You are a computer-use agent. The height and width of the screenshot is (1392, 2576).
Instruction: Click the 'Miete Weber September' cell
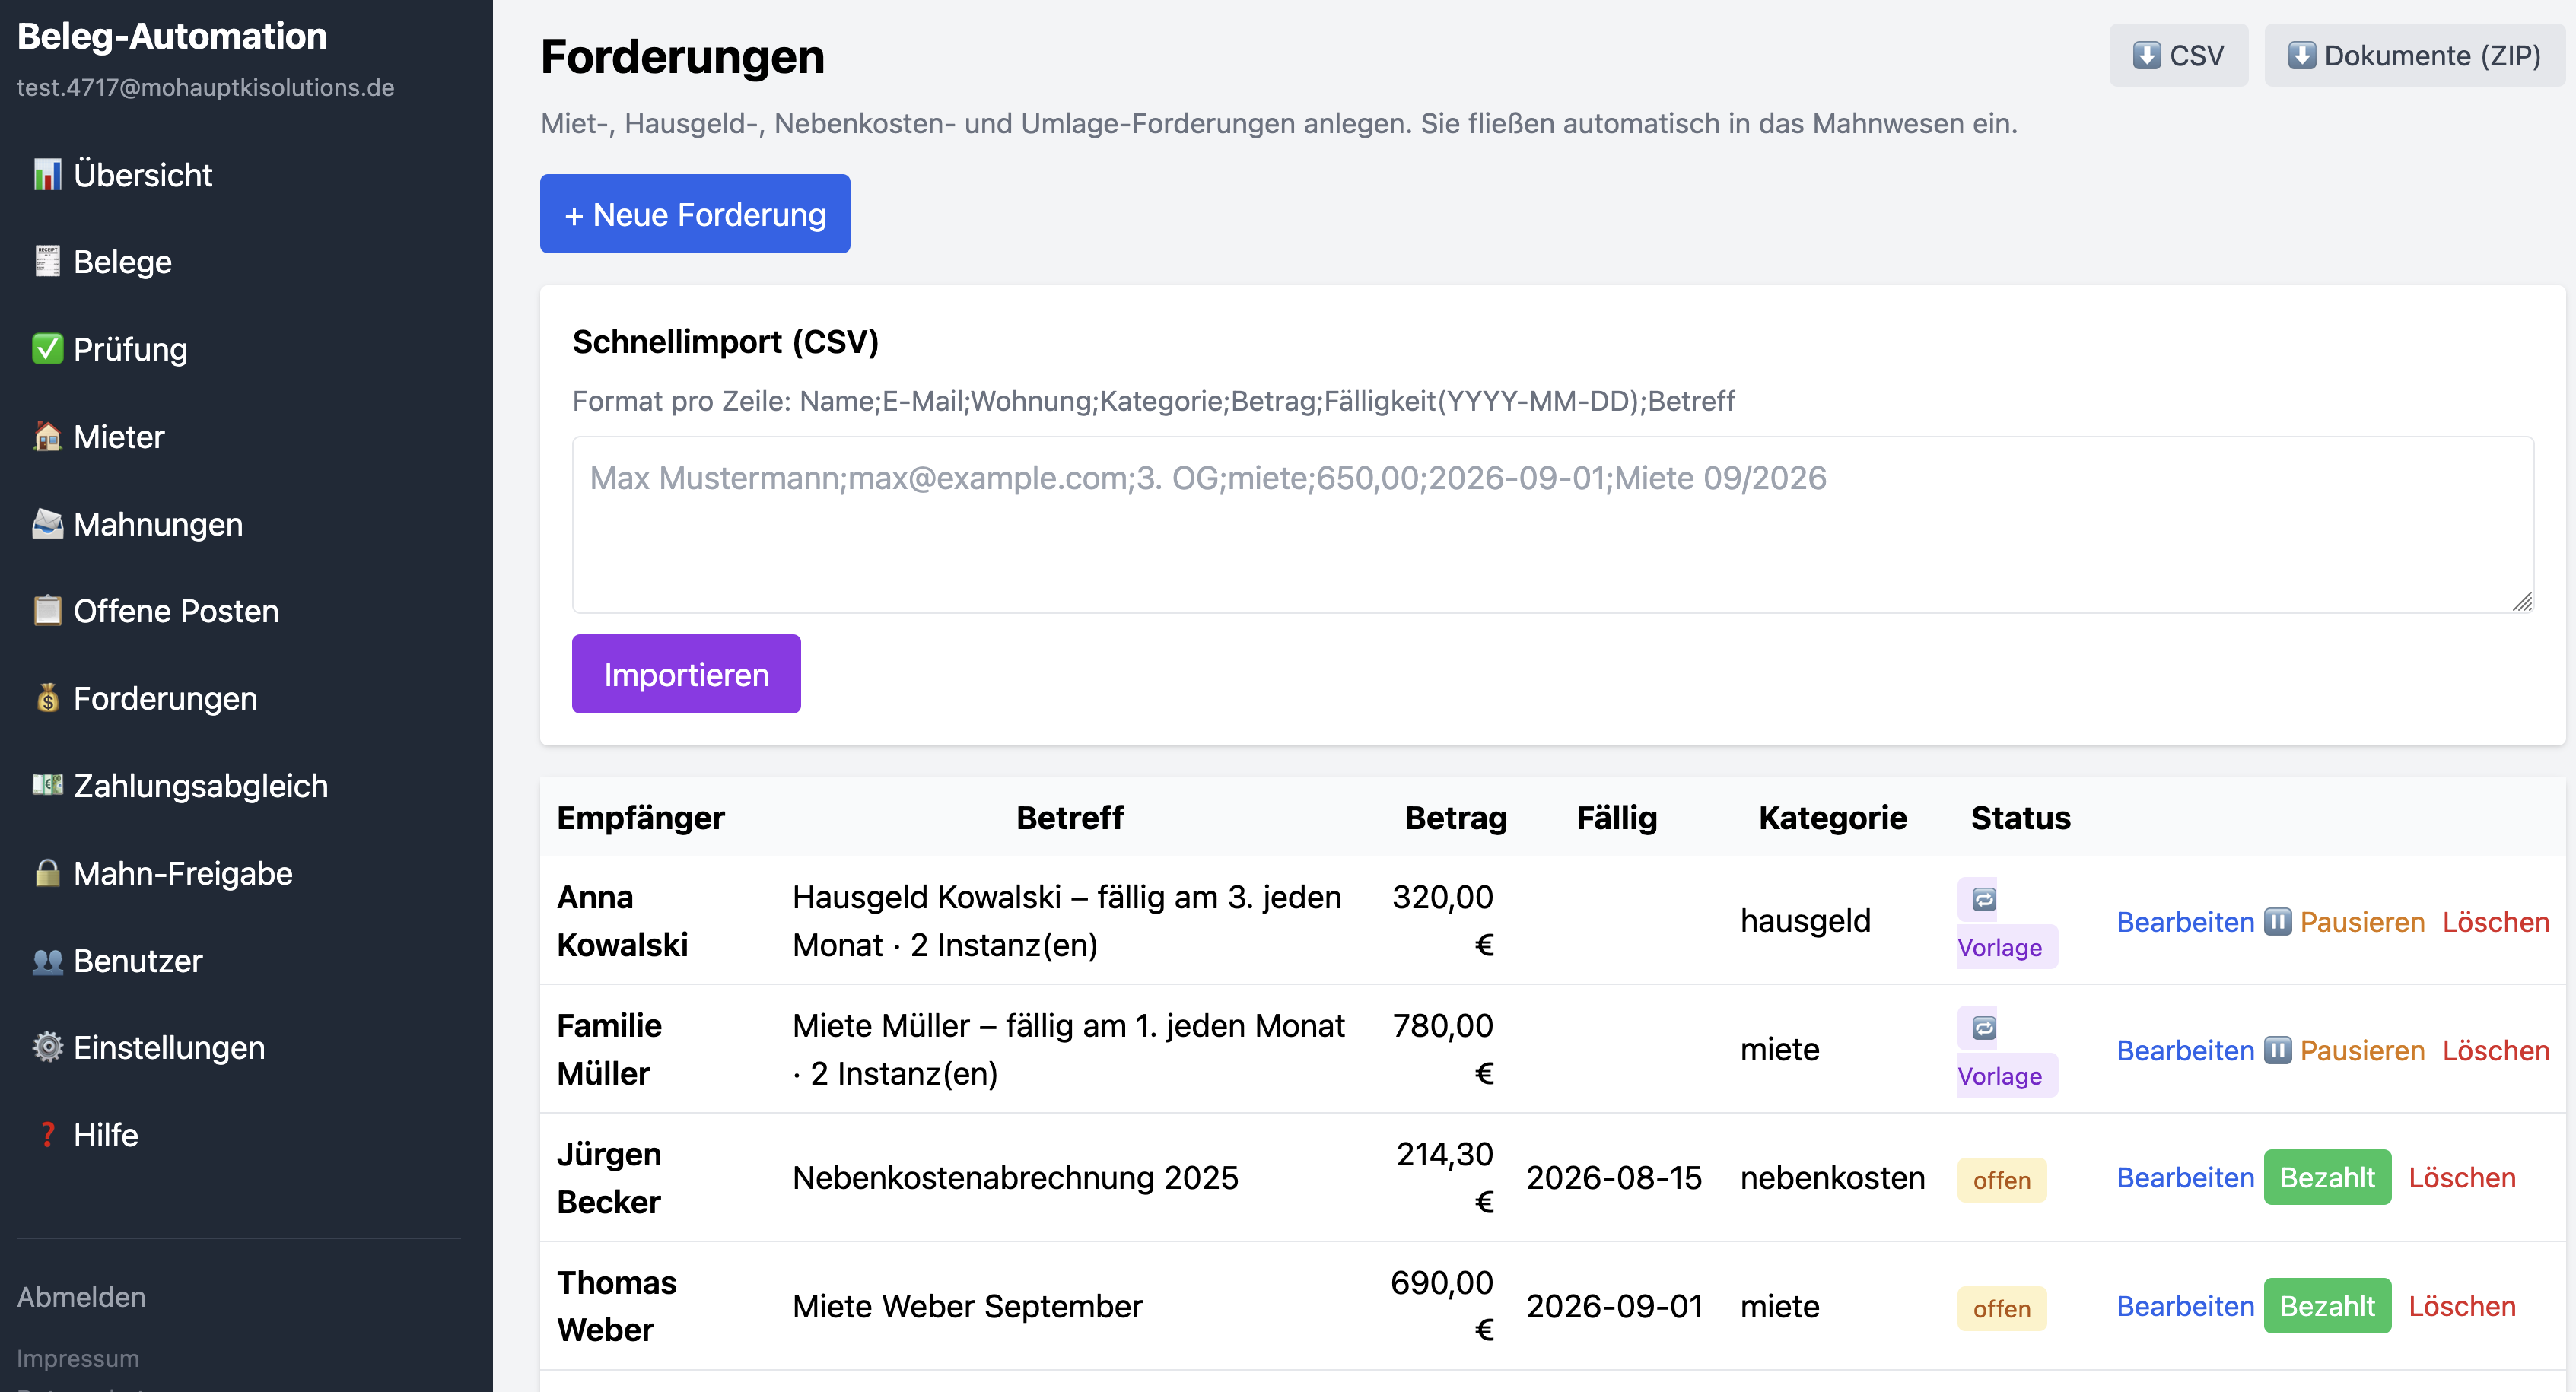coord(967,1306)
